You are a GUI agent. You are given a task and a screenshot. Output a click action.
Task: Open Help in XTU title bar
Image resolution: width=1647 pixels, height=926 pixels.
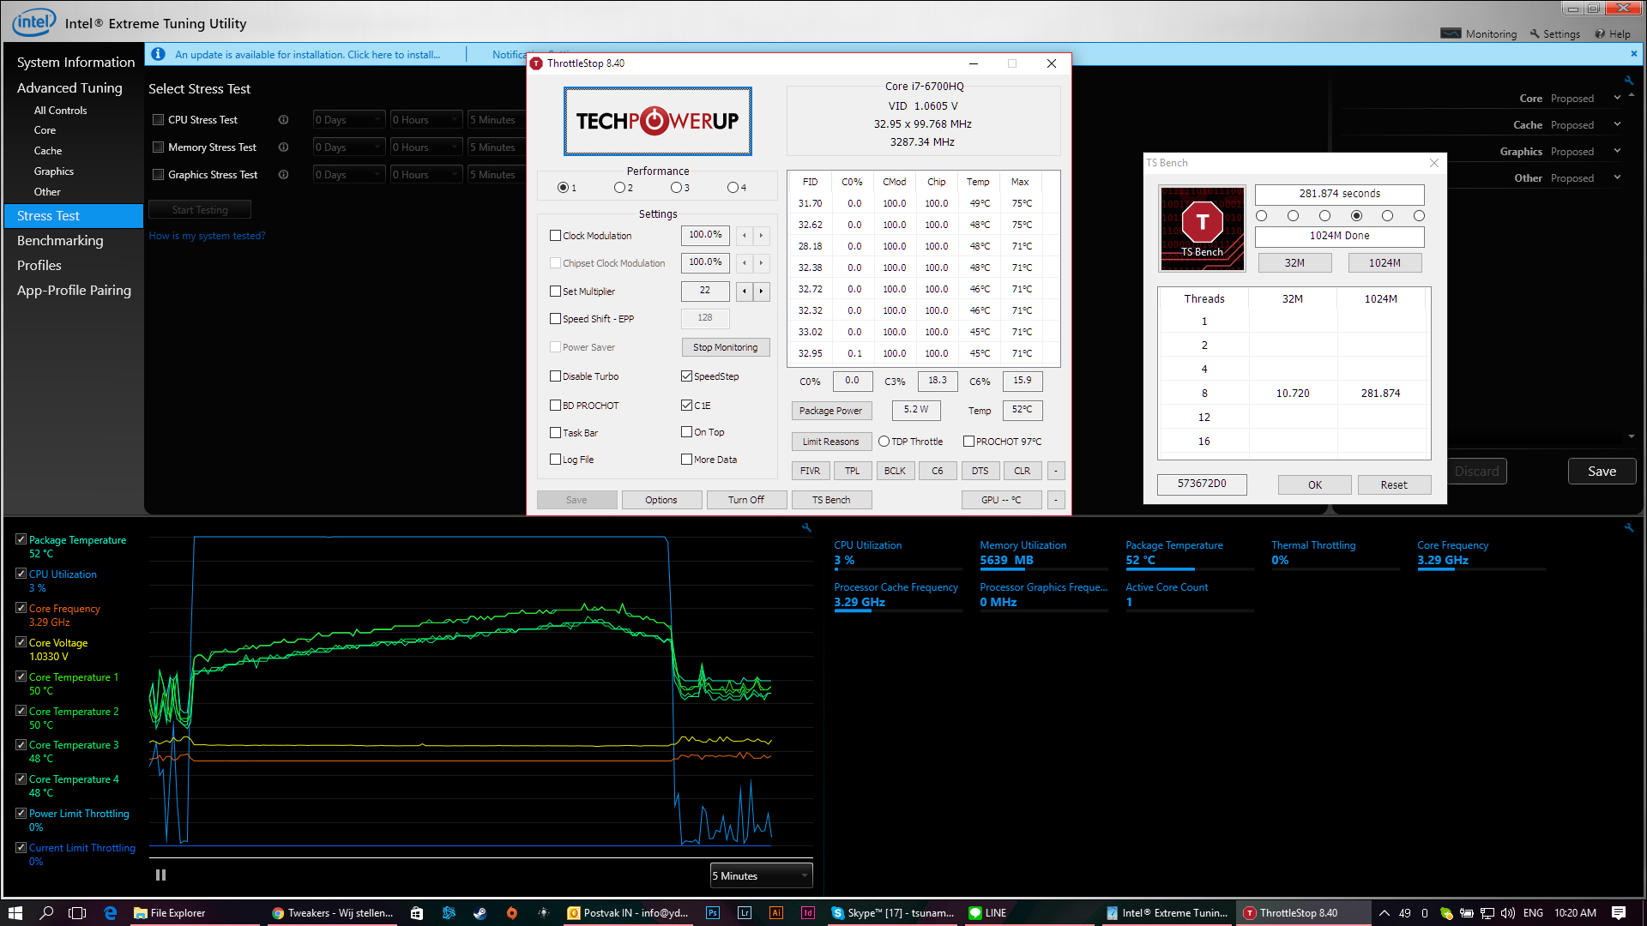tap(1613, 34)
